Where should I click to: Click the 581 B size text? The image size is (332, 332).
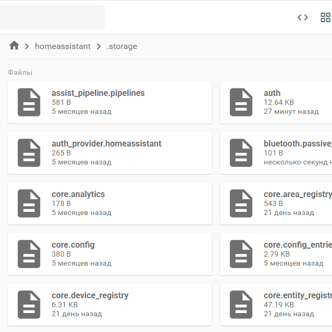pos(61,102)
